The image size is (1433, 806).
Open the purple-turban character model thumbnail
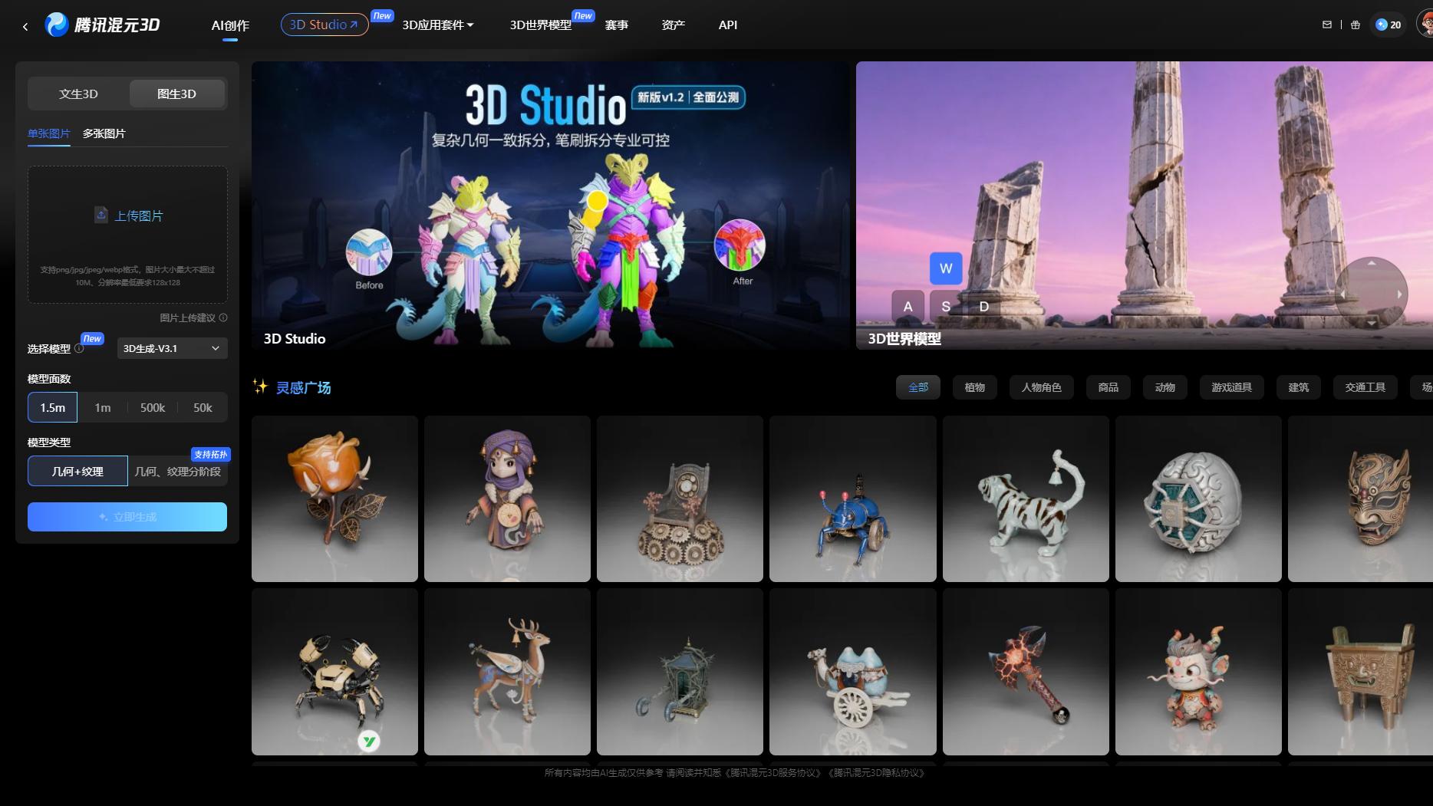pyautogui.click(x=507, y=498)
